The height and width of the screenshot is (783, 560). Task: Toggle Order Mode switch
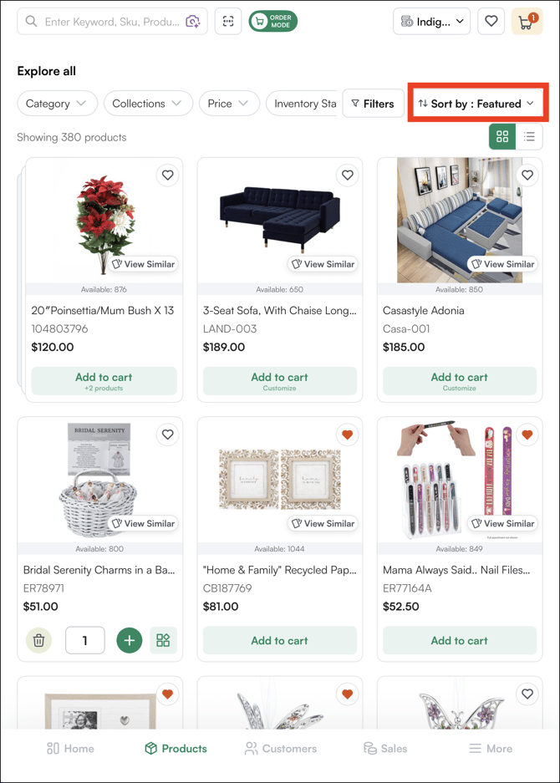272,22
